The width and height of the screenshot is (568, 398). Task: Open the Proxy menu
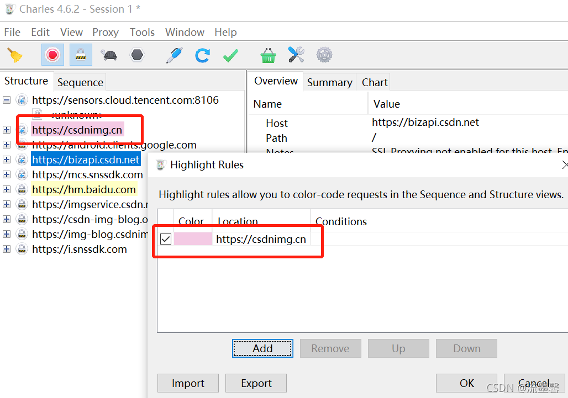click(106, 32)
